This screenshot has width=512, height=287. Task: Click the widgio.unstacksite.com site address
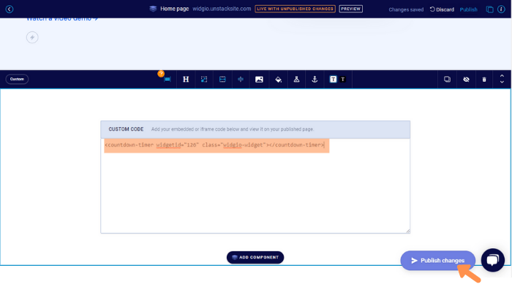[222, 9]
